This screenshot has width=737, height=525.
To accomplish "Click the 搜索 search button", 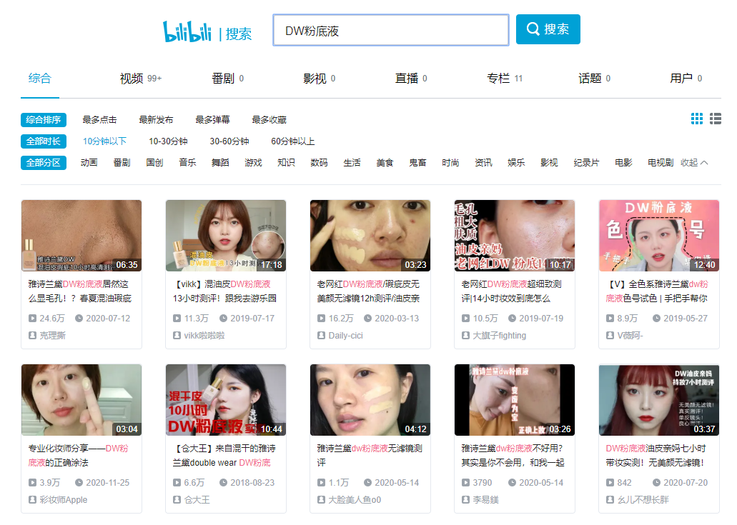I will (x=548, y=29).
